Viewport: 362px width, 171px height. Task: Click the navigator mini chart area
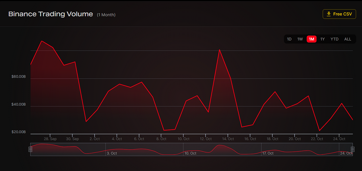pos(191,149)
